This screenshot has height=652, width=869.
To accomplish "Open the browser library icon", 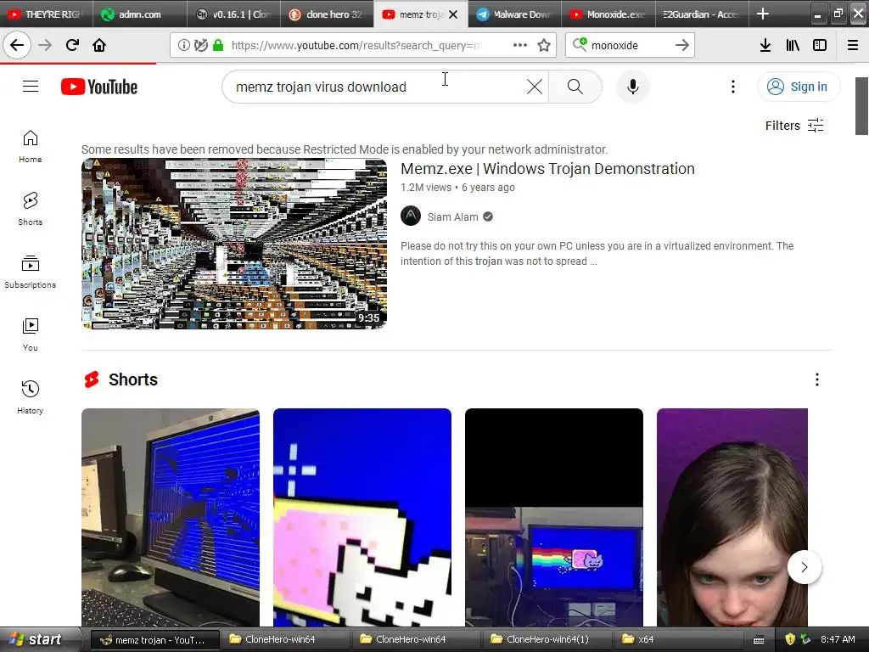I will pos(793,45).
